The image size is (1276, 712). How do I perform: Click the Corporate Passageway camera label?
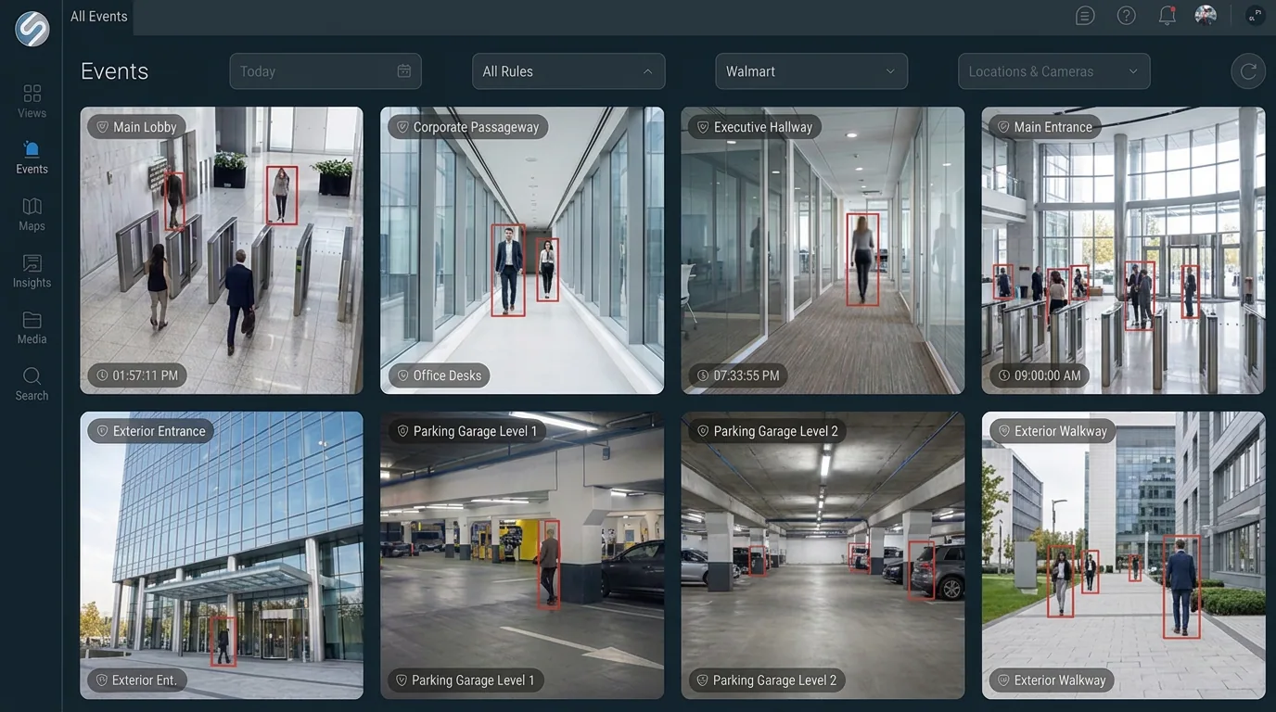468,127
